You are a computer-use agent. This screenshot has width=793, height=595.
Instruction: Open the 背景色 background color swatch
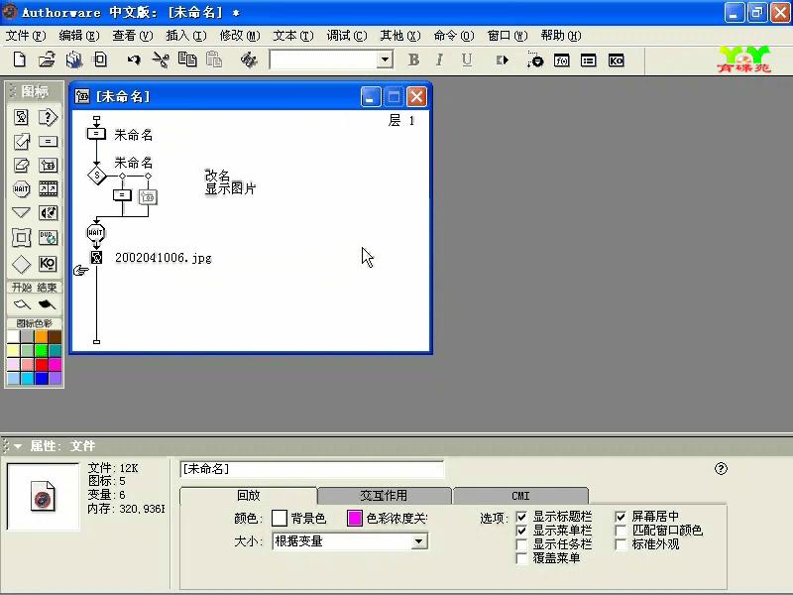280,518
